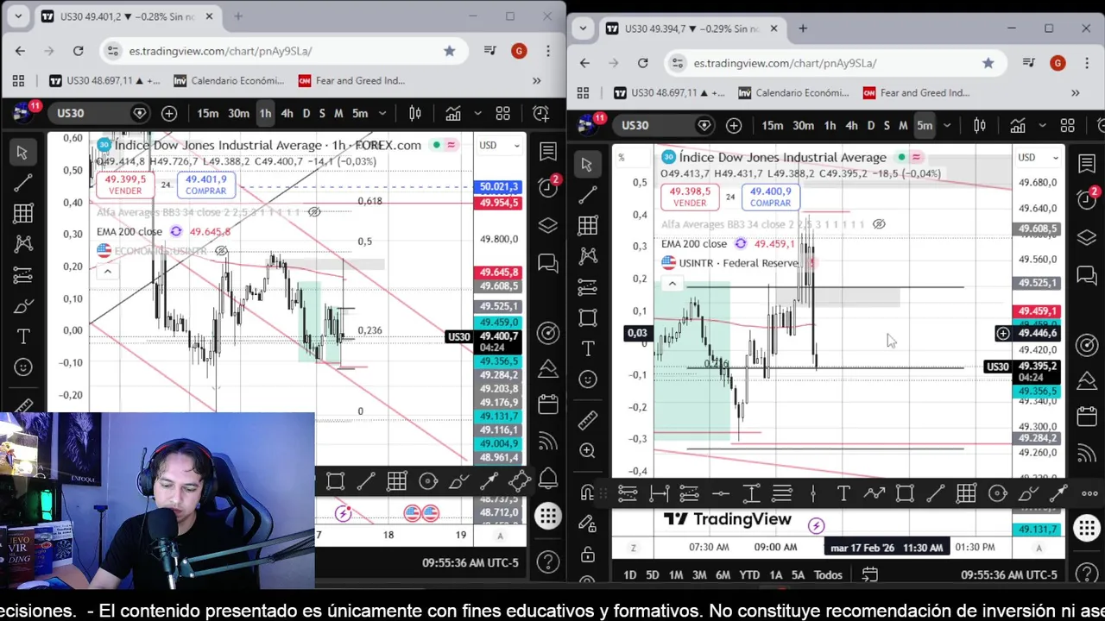Open the watchlist panel in left window
The height and width of the screenshot is (621, 1105).
click(547, 152)
